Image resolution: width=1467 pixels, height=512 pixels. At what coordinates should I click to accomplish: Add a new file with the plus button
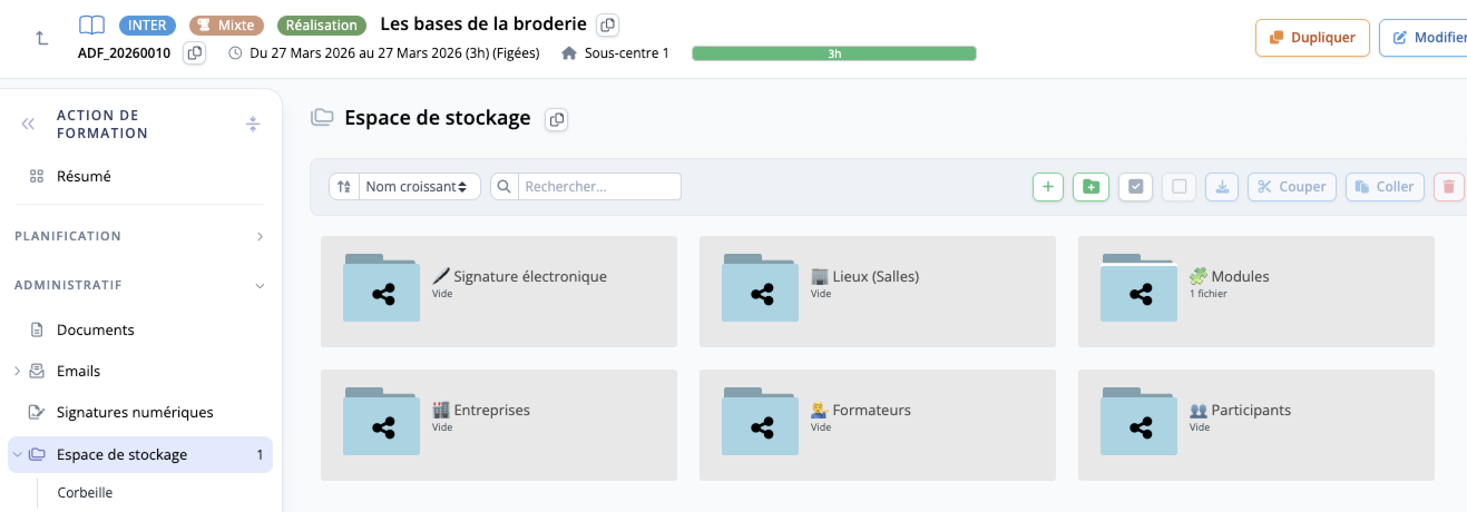[x=1048, y=186]
